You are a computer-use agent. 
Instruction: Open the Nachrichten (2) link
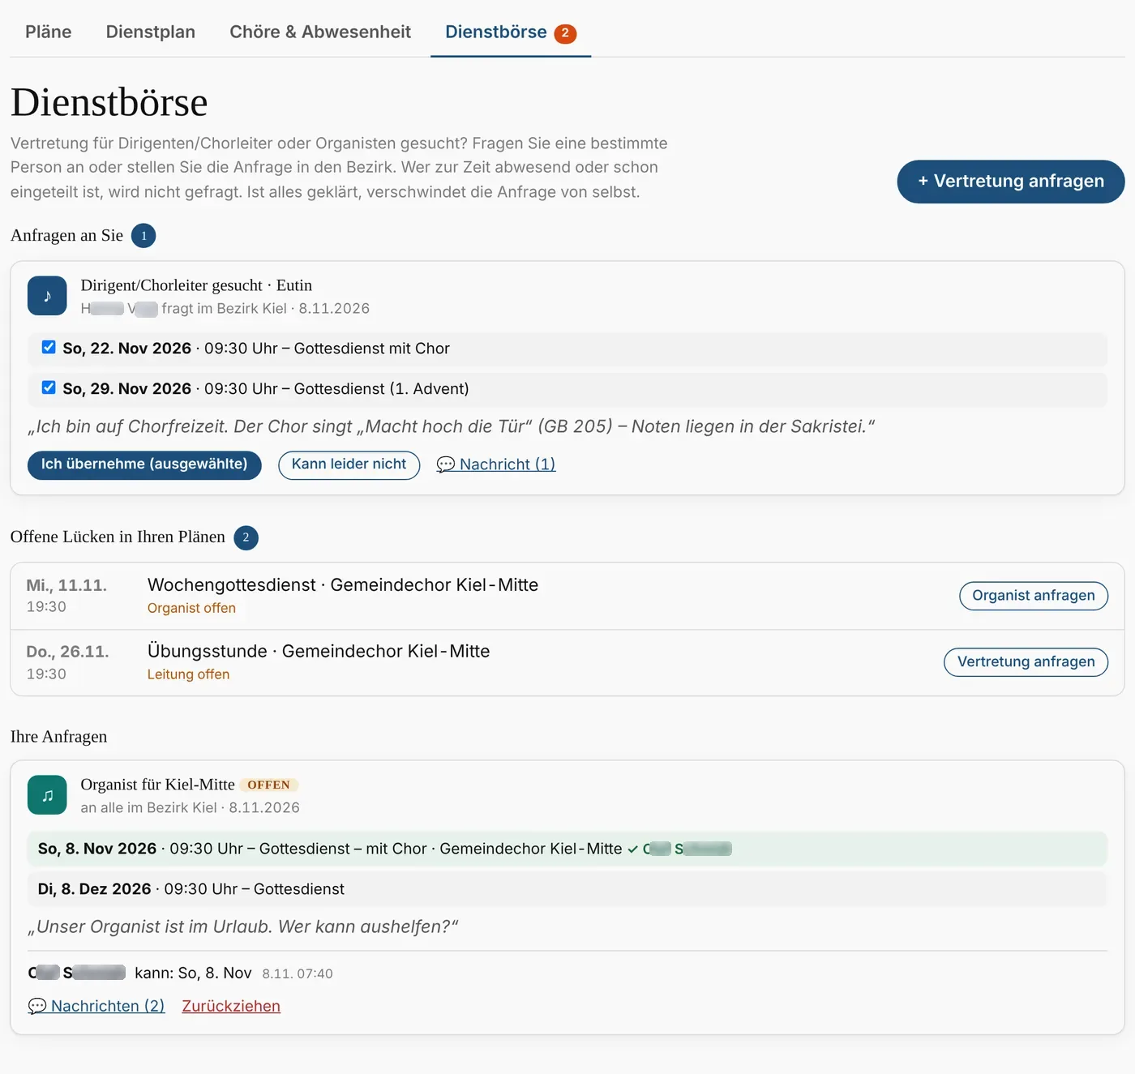96,1006
